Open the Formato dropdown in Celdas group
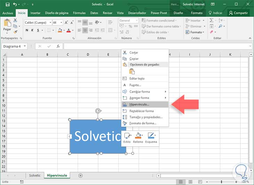This screenshot has width=254, height=185. 195,32
